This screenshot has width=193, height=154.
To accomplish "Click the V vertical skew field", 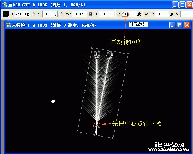I will pos(186,14).
